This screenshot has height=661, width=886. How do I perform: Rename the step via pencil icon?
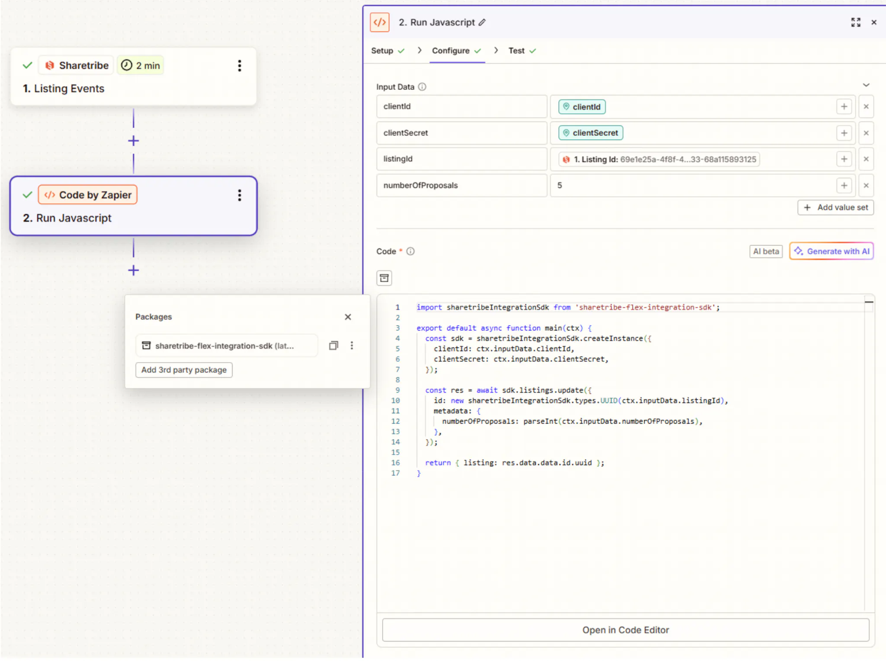pos(482,22)
